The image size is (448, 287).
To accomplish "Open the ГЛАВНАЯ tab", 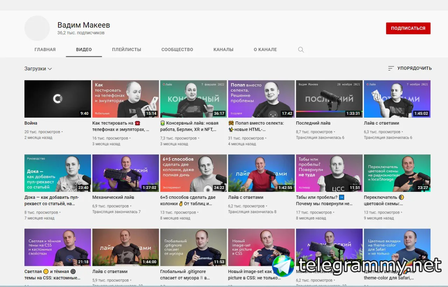I will tap(45, 50).
